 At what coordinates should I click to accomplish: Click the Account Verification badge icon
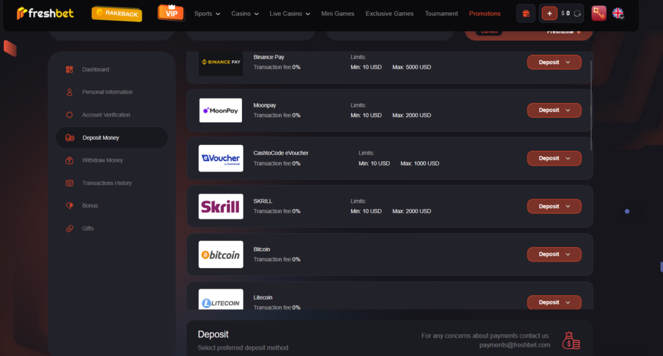point(69,115)
